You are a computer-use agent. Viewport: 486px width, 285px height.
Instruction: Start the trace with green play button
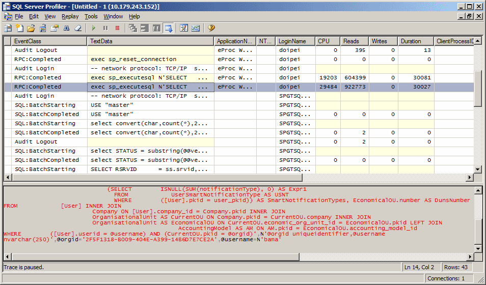tap(94, 28)
